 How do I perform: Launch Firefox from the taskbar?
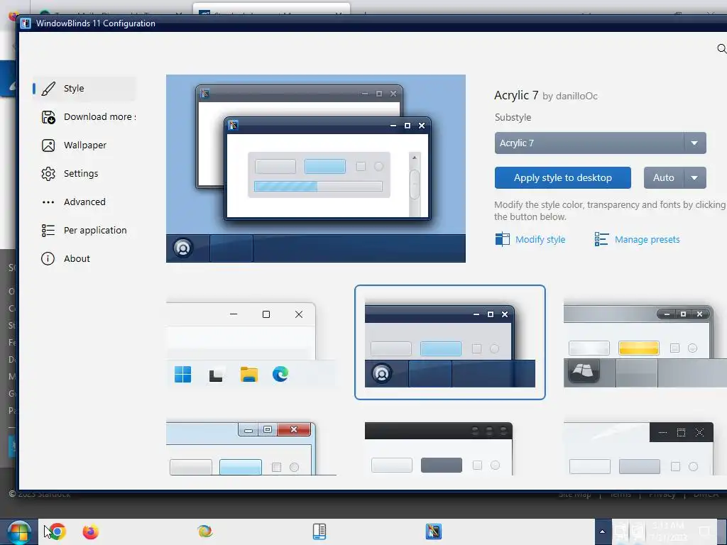[91, 531]
